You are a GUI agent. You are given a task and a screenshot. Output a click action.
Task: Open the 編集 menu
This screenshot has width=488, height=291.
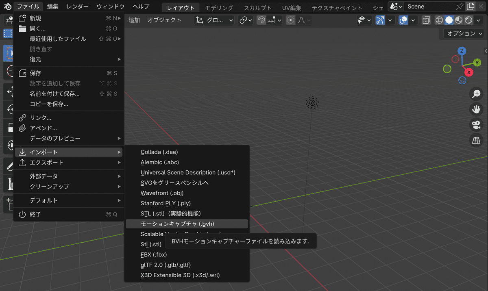tap(52, 7)
